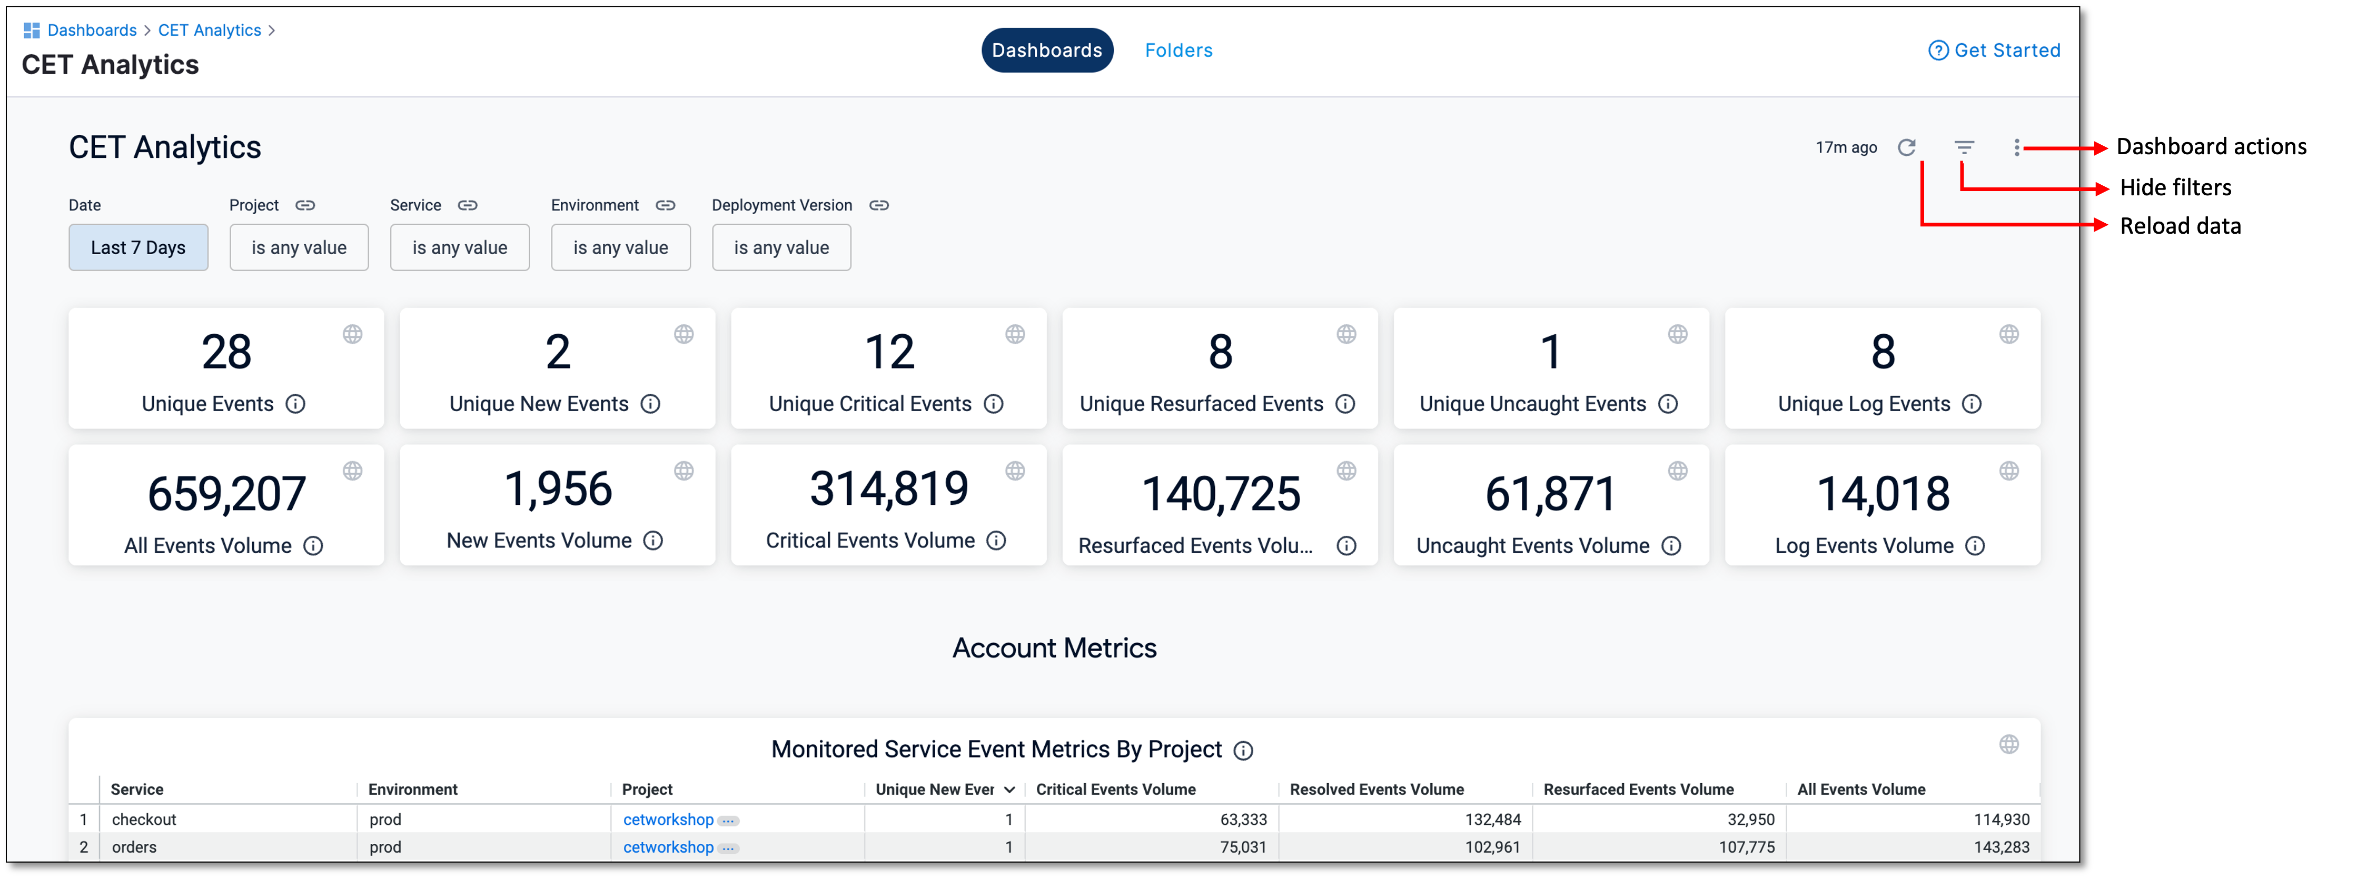Image resolution: width=2377 pixels, height=878 pixels.
Task: Open the filters toggle icon
Action: pyautogui.click(x=1964, y=147)
